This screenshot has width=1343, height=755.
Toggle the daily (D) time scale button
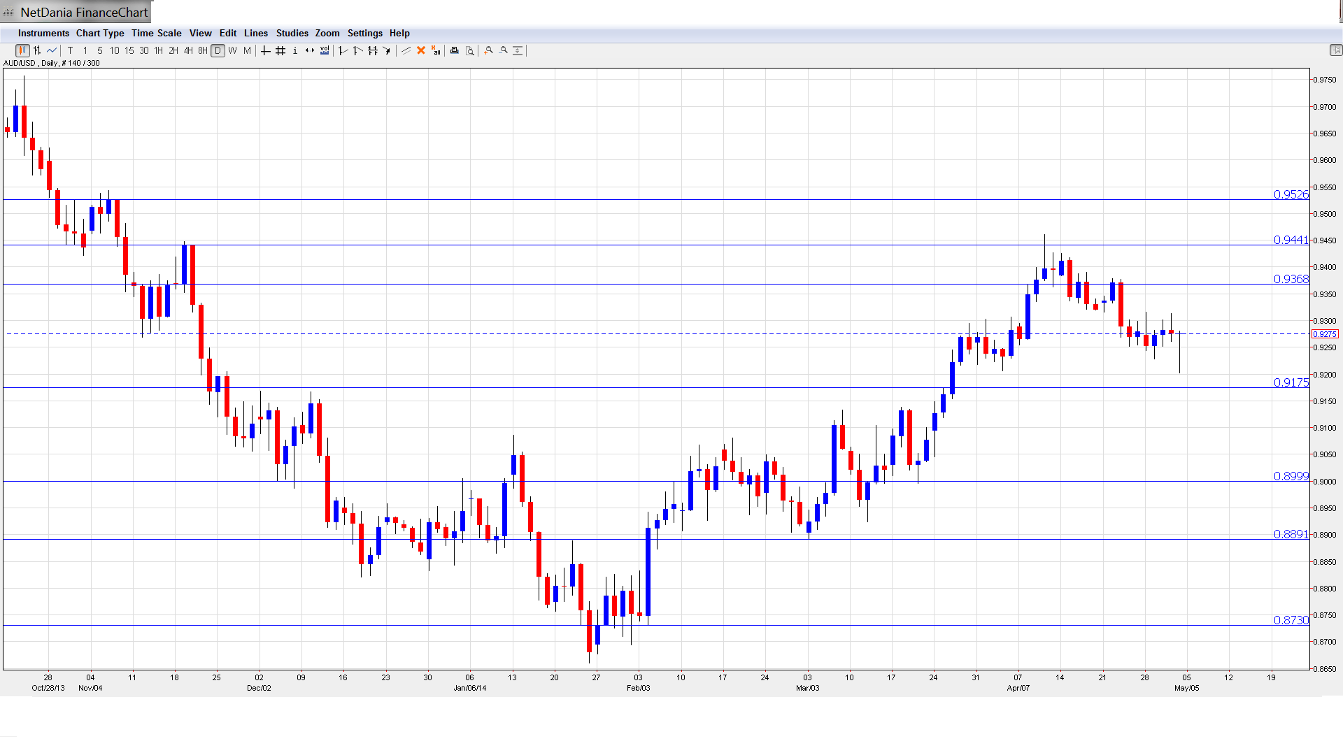(218, 50)
